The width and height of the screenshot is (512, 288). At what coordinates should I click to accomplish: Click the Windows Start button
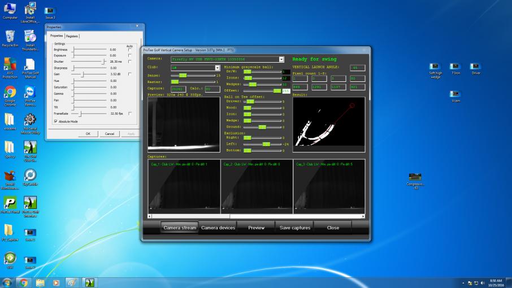pyautogui.click(x=7, y=282)
